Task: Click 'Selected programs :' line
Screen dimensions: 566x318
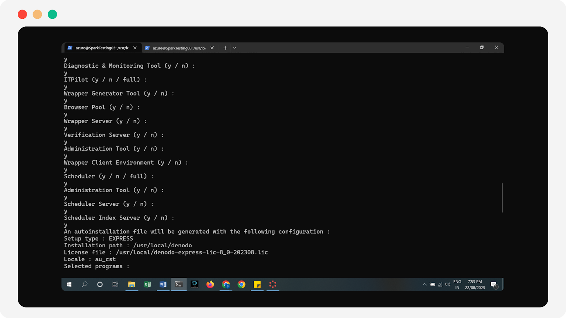Action: click(x=97, y=266)
